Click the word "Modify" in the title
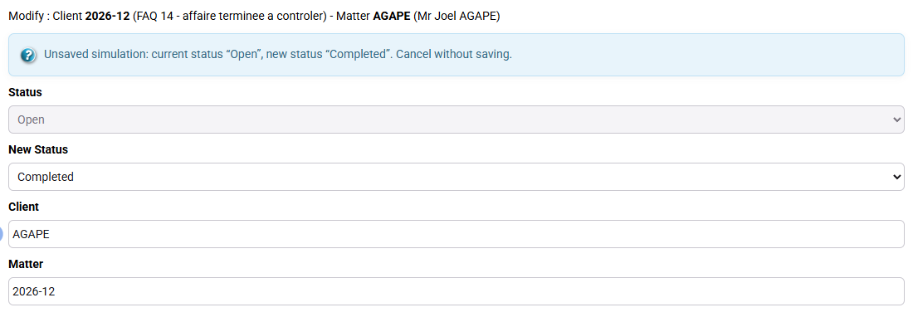 (26, 16)
